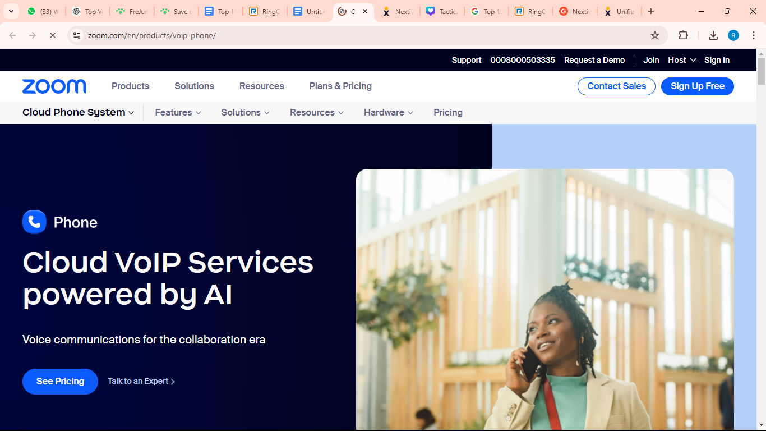Open the Hardware dropdown
The width and height of the screenshot is (766, 431).
click(x=388, y=112)
